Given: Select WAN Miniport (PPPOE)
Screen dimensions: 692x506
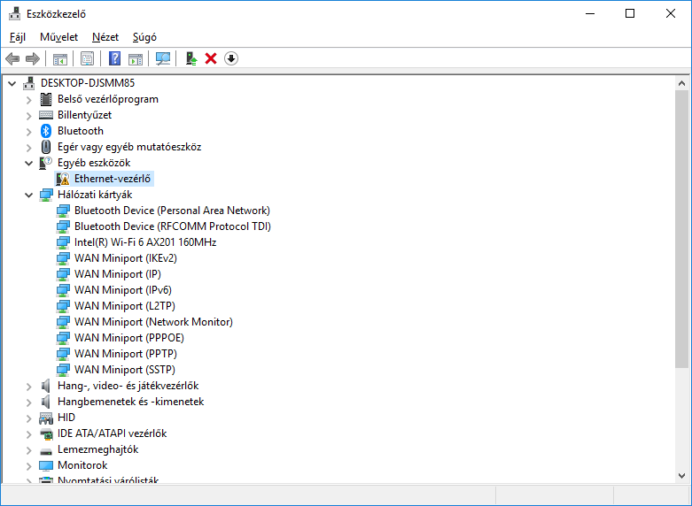Looking at the screenshot, I should pyautogui.click(x=129, y=338).
